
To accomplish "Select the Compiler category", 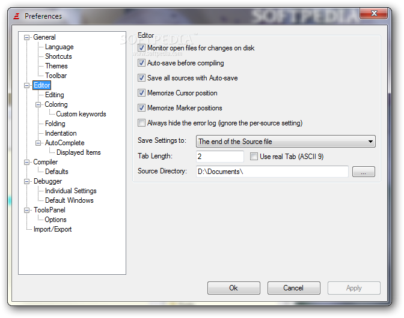I will 46,162.
